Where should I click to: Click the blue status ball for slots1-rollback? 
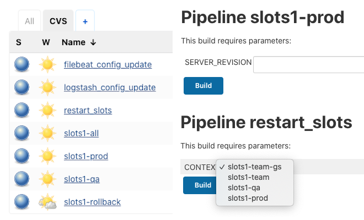(x=22, y=202)
